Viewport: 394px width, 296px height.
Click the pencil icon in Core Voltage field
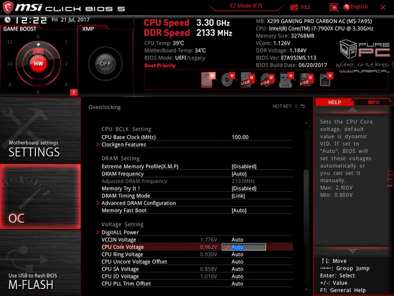point(227,247)
